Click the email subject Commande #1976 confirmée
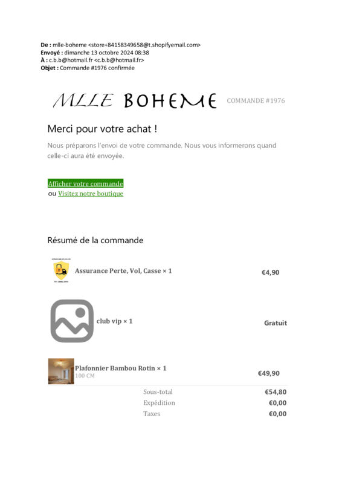The width and height of the screenshot is (342, 484). point(97,68)
